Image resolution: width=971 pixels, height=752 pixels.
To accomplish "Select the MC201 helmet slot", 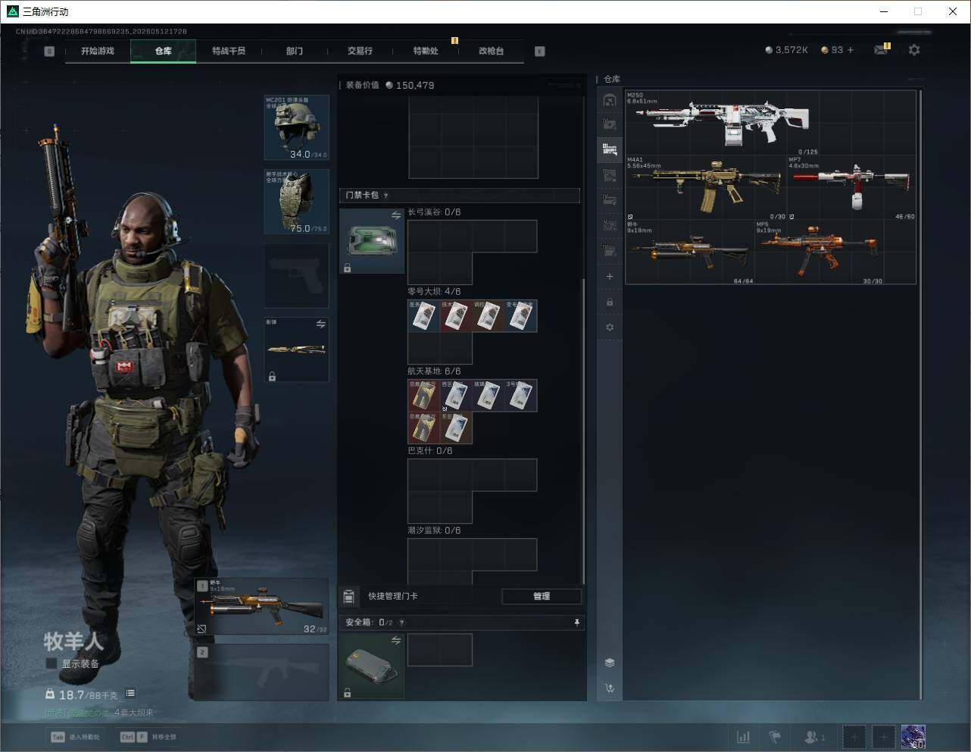I will pos(296,127).
